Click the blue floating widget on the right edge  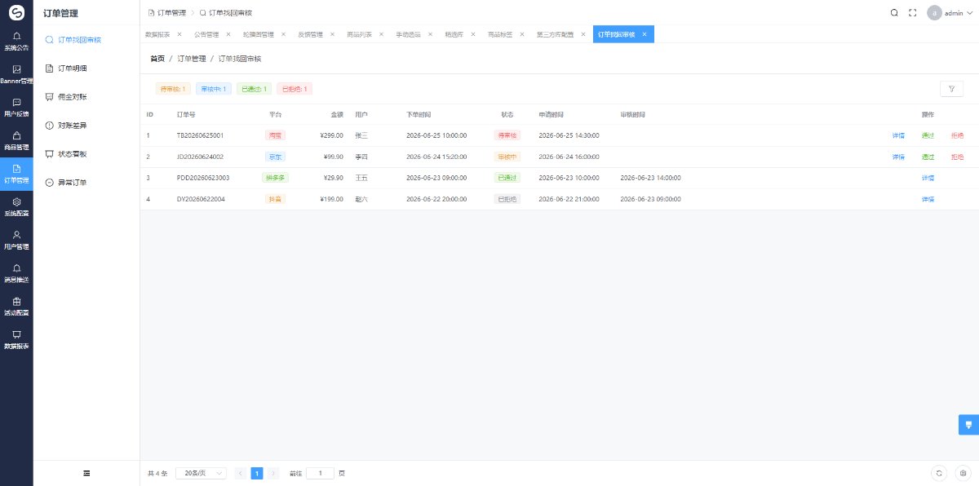pos(968,425)
